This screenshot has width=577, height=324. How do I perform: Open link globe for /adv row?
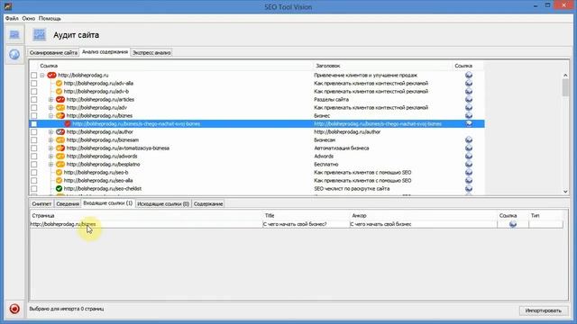tap(469, 107)
